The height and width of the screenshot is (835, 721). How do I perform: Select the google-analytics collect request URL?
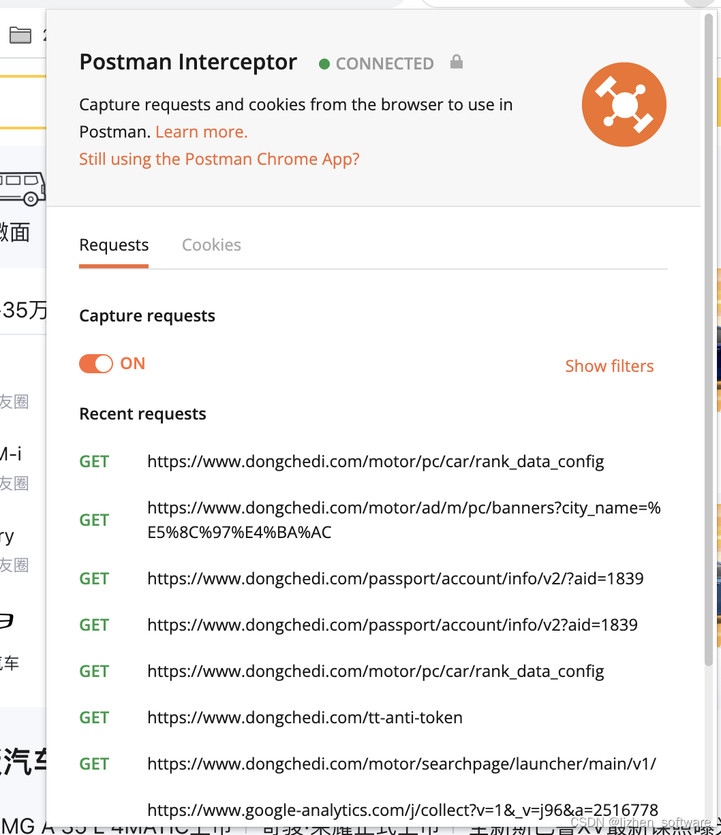[x=403, y=810]
